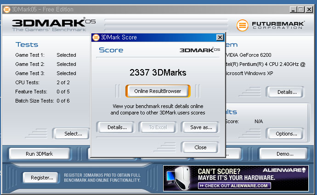
Task: Click the 'Game Test 3:' label
Action: point(30,73)
